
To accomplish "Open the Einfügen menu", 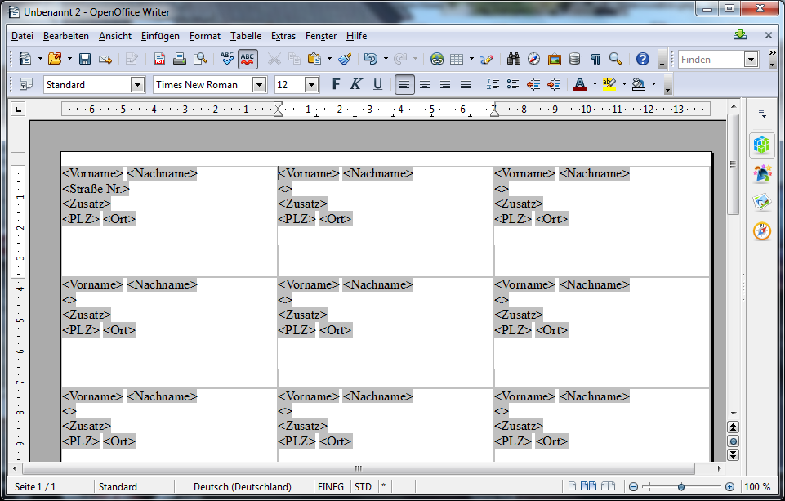I will (x=160, y=36).
